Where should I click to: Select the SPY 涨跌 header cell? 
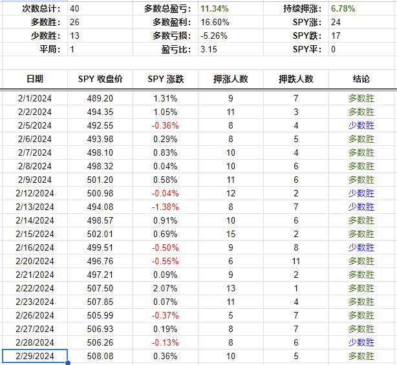pos(166,79)
